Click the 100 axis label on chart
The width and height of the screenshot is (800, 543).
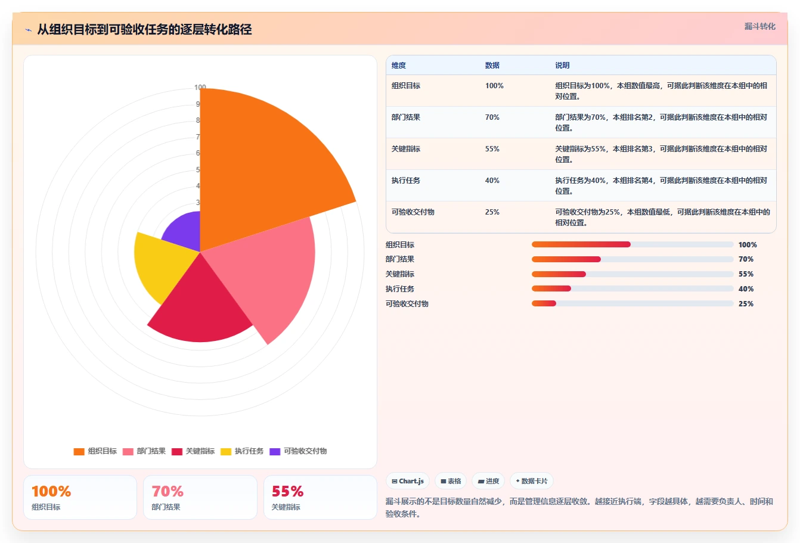click(x=200, y=88)
